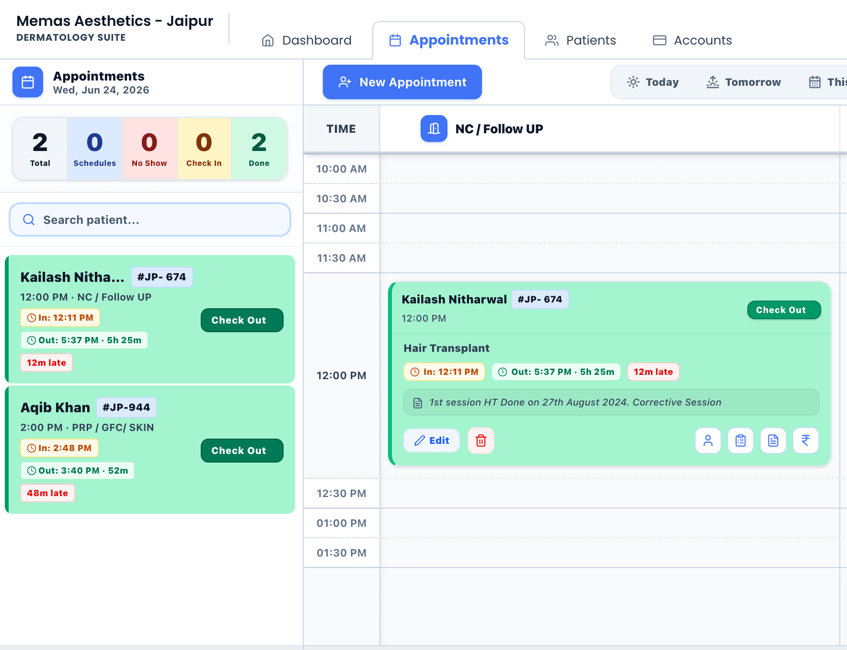Create a New Appointment
Image resolution: width=847 pixels, height=650 pixels.
tap(402, 82)
